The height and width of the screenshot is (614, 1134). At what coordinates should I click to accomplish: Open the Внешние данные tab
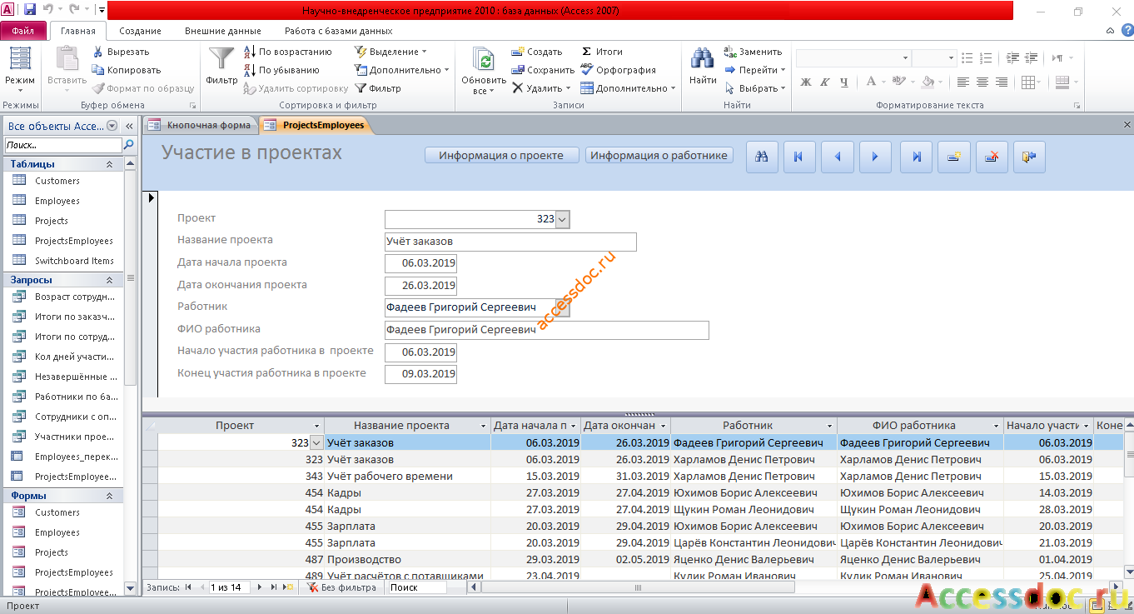tap(222, 31)
